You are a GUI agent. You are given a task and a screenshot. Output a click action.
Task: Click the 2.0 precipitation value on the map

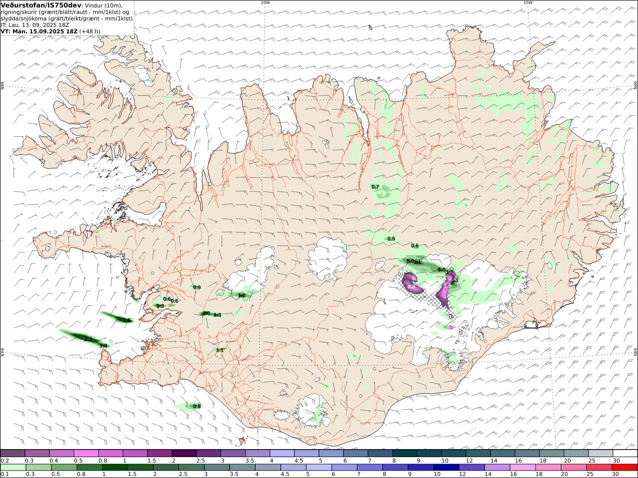(206, 313)
